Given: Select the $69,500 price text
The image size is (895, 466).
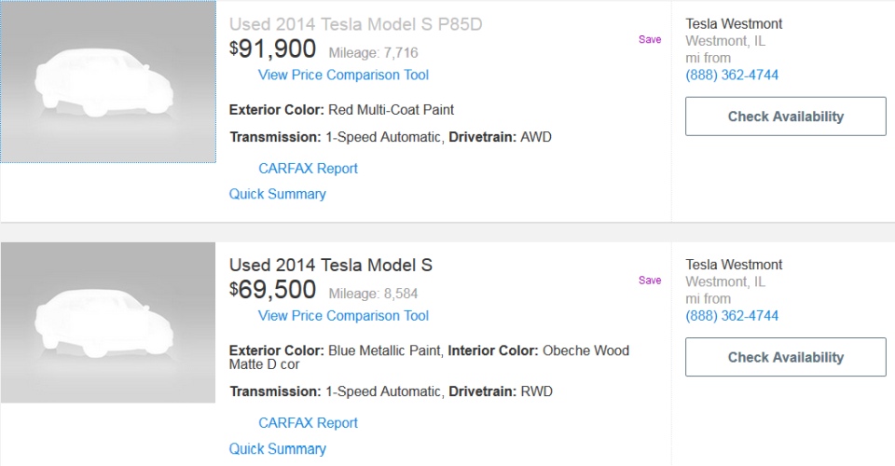Looking at the screenshot, I should [272, 290].
